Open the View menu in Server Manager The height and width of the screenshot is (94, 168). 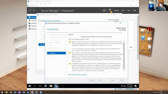point(129,10)
